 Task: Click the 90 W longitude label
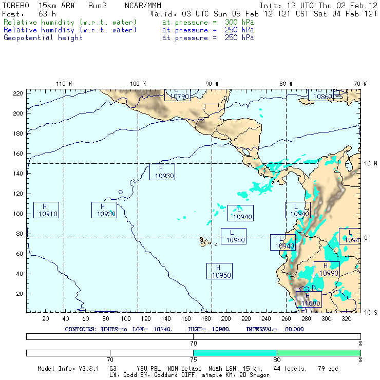click(212, 84)
